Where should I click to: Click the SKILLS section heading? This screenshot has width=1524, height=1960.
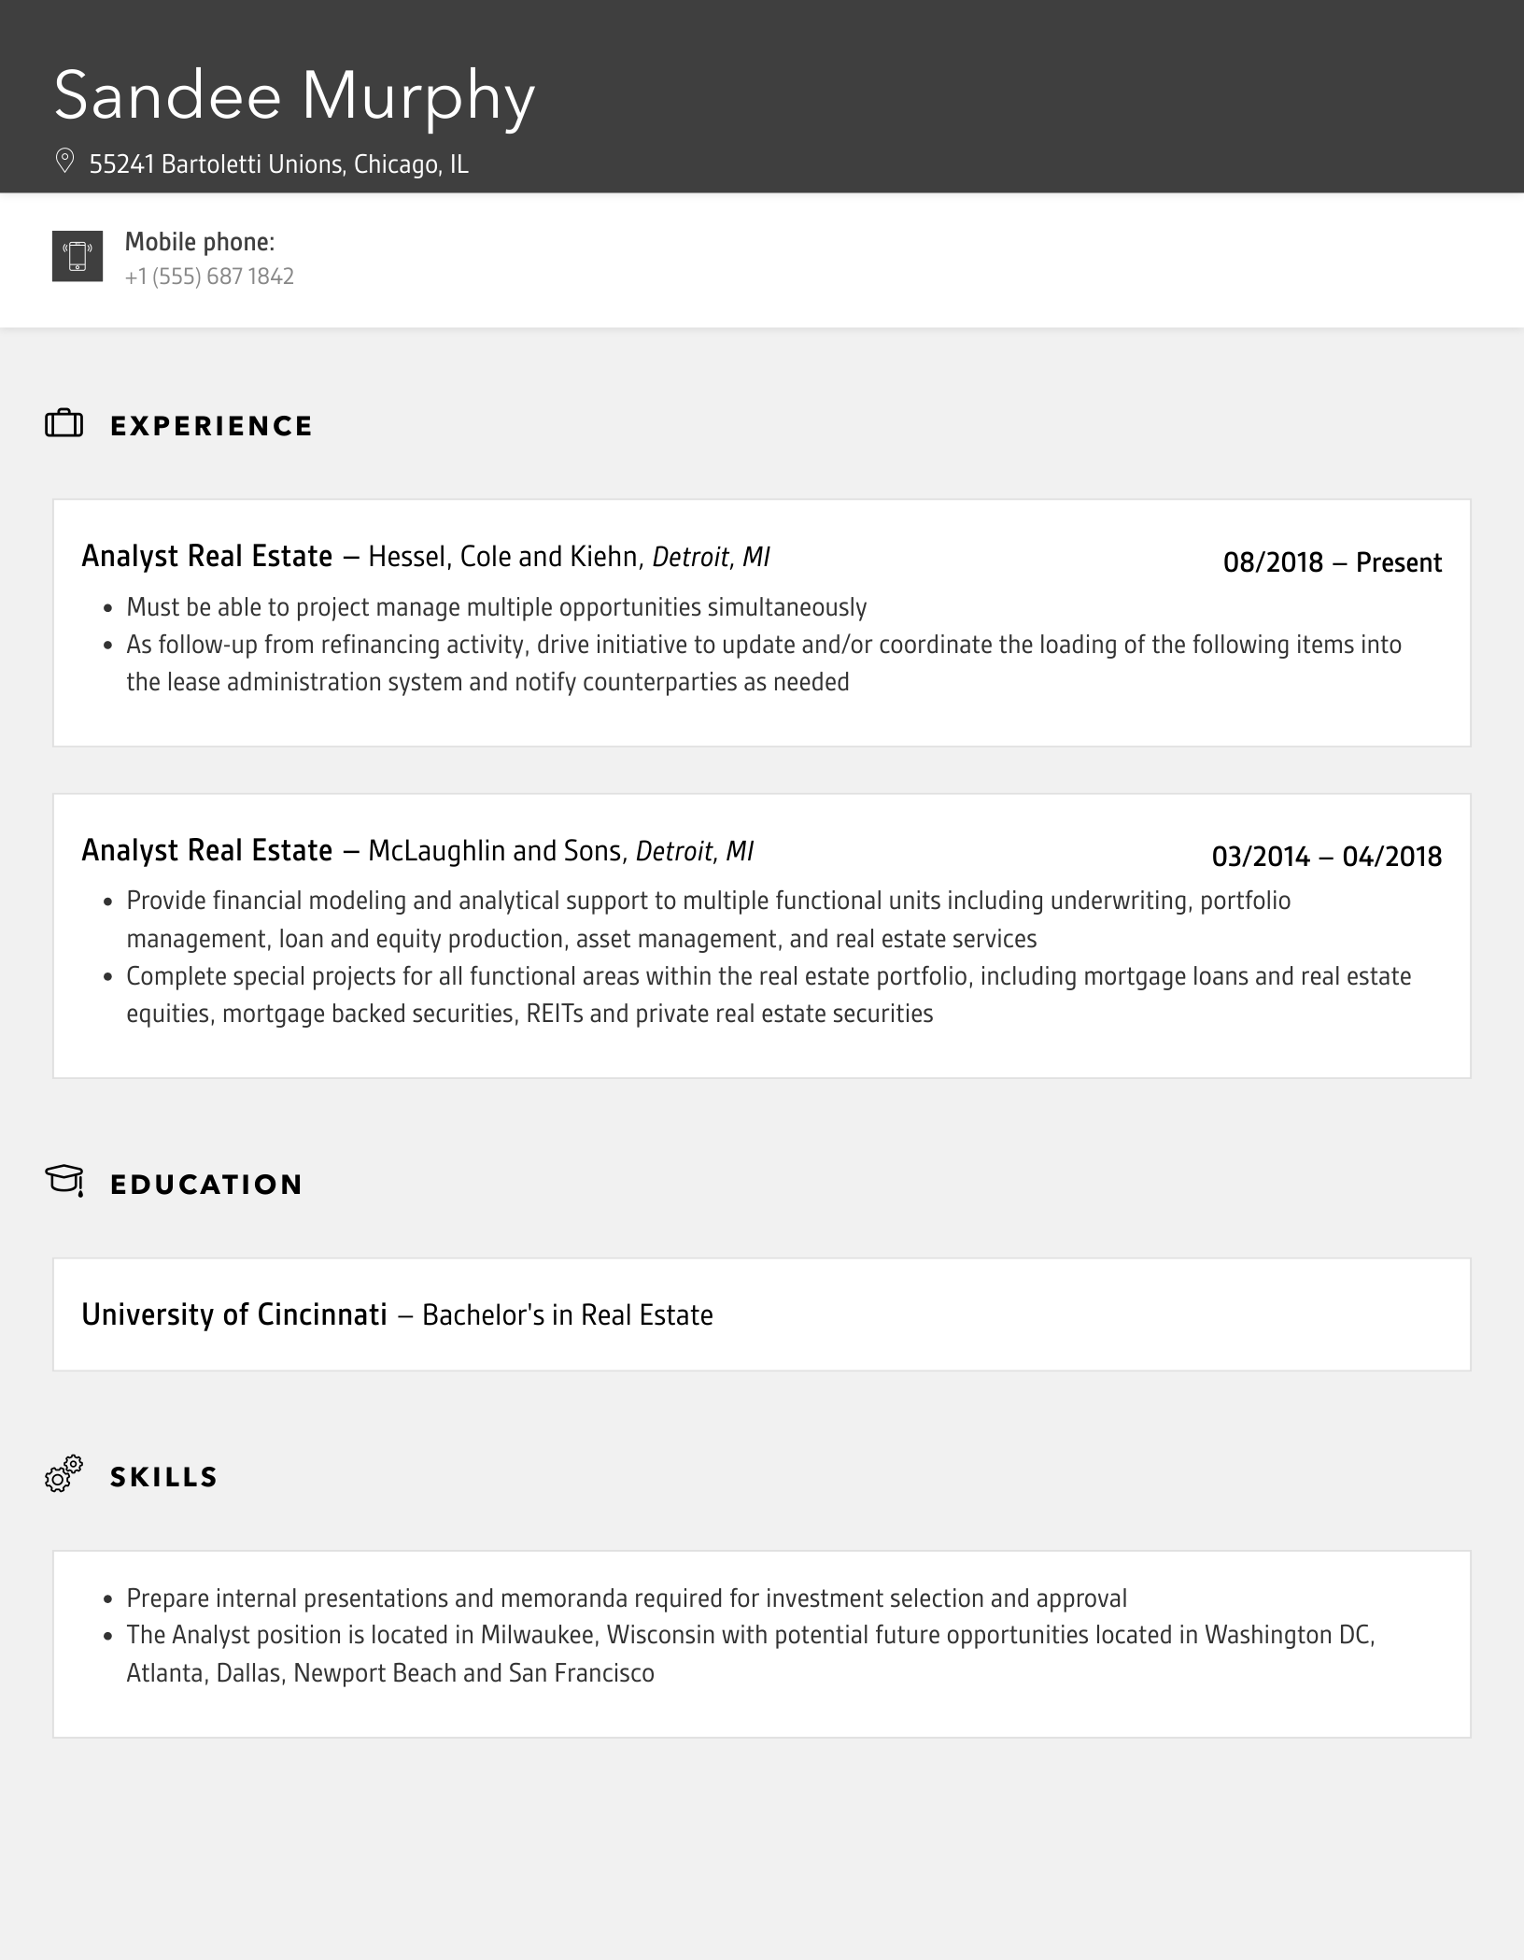coord(164,1477)
